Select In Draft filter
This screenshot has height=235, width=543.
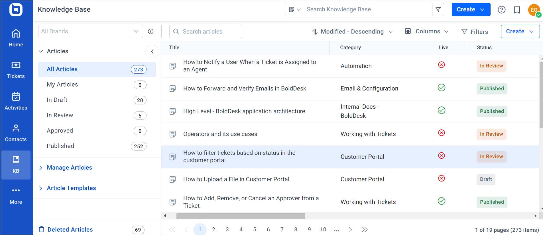click(x=97, y=100)
